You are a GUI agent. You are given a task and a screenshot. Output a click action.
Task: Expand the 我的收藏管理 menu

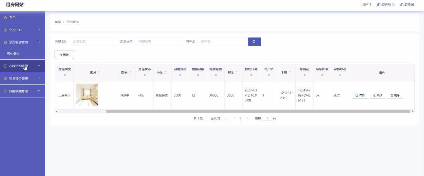22,91
